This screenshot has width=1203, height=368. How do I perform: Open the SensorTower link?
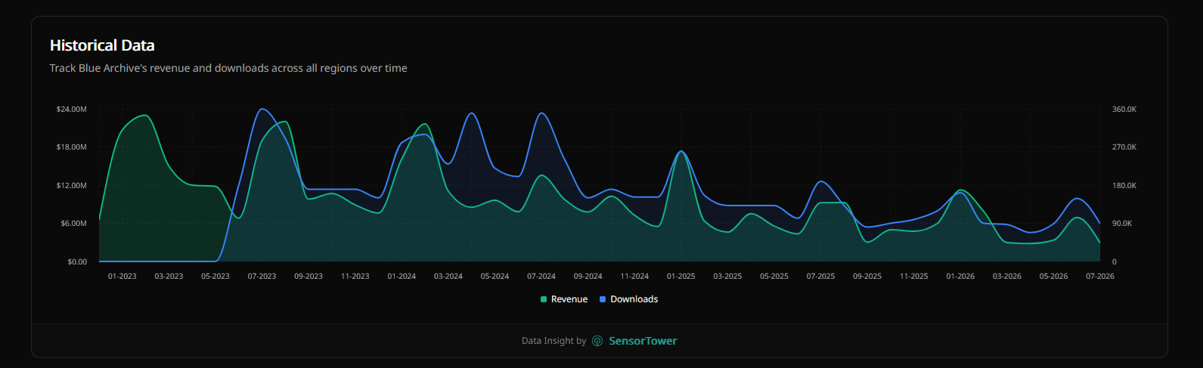(634, 341)
